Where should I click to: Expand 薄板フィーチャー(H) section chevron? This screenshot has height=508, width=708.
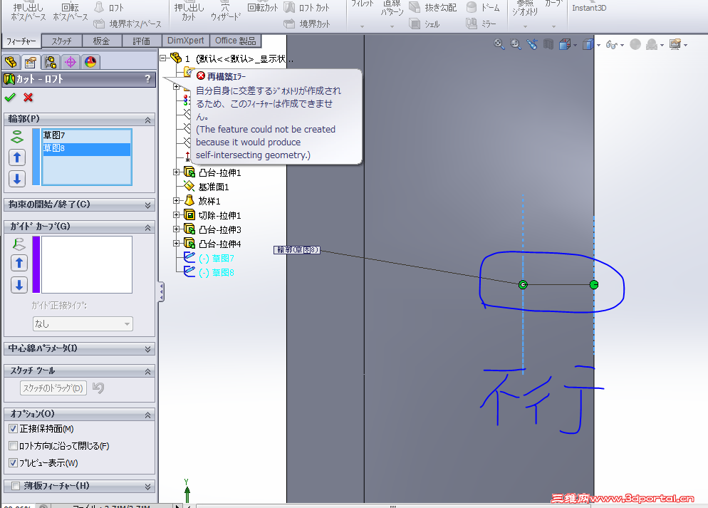[x=147, y=487]
